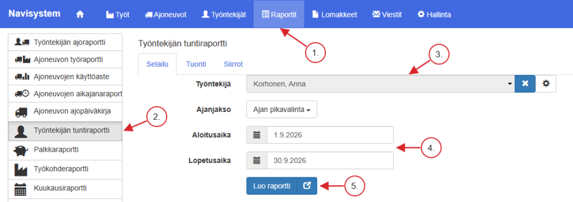Select Ajoneuvojen käyttöaste report

65,76
